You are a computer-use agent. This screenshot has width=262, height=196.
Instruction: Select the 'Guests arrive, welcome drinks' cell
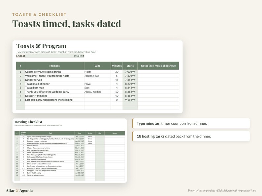[54, 72]
